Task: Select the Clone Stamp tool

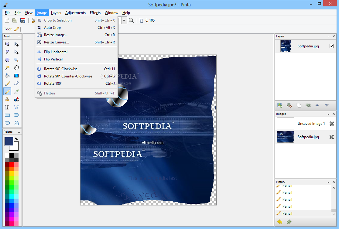Action: [7, 100]
